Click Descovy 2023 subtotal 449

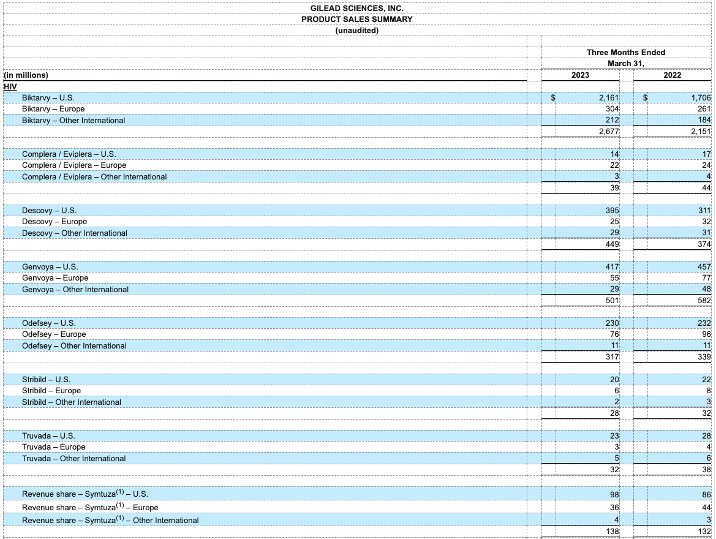tap(612, 244)
